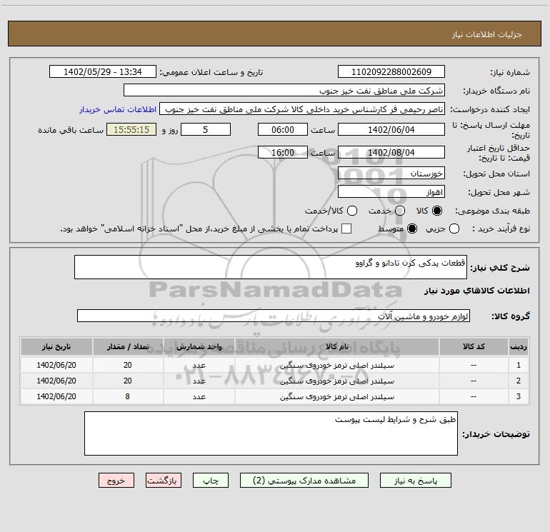
Task: Click quantity 8 in row 3
Action: pos(127,396)
